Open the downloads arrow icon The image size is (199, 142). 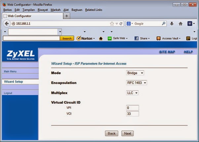point(172,24)
